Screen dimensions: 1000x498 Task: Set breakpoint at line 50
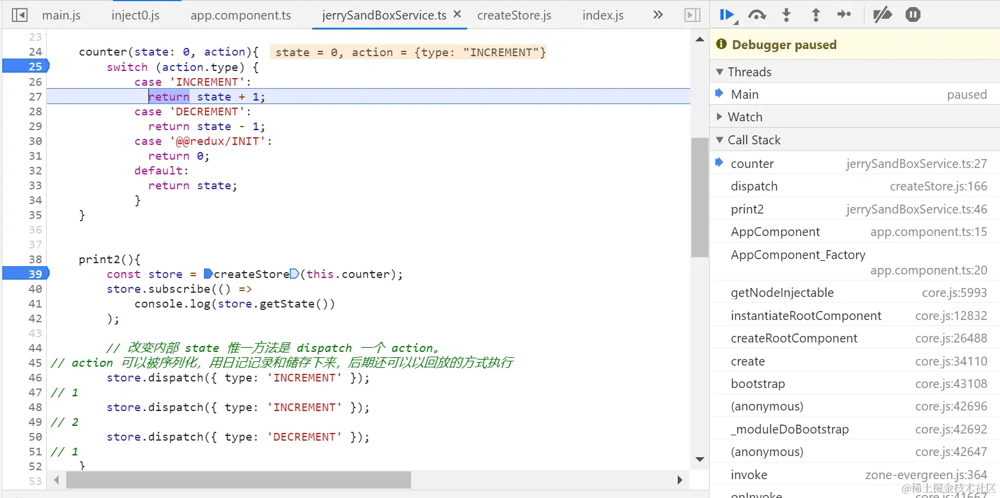[x=35, y=436]
